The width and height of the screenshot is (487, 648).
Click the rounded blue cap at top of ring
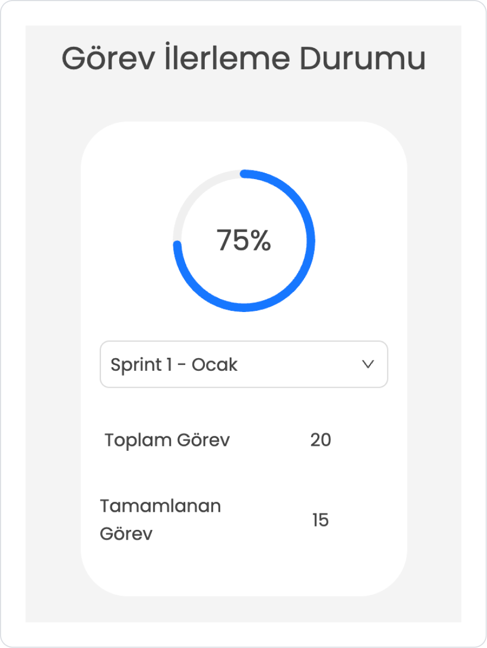[x=245, y=174]
